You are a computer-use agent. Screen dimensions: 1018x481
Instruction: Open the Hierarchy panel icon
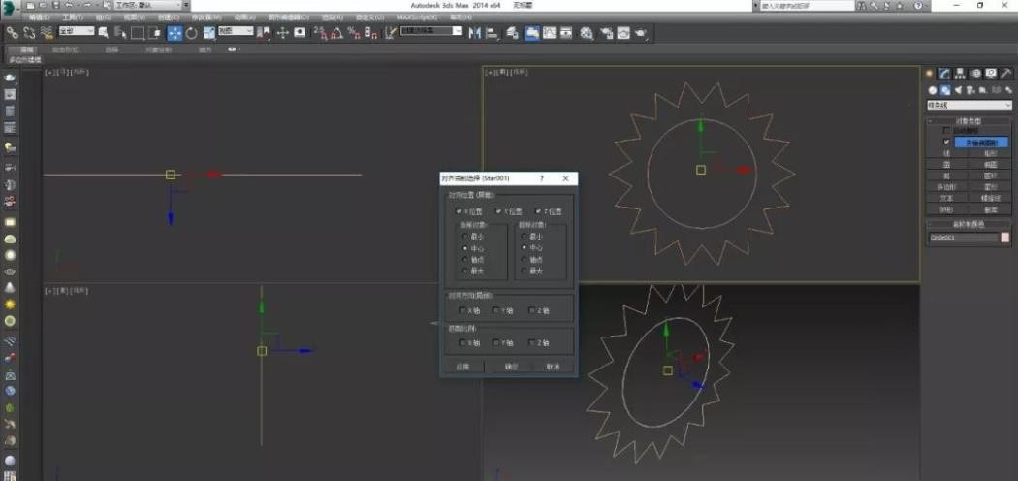(x=960, y=74)
